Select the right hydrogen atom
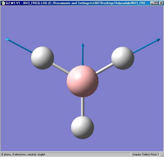This screenshot has width=164, height=157. [x=123, y=58]
